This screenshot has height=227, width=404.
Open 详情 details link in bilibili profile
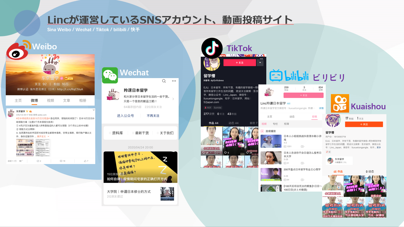tap(321, 108)
